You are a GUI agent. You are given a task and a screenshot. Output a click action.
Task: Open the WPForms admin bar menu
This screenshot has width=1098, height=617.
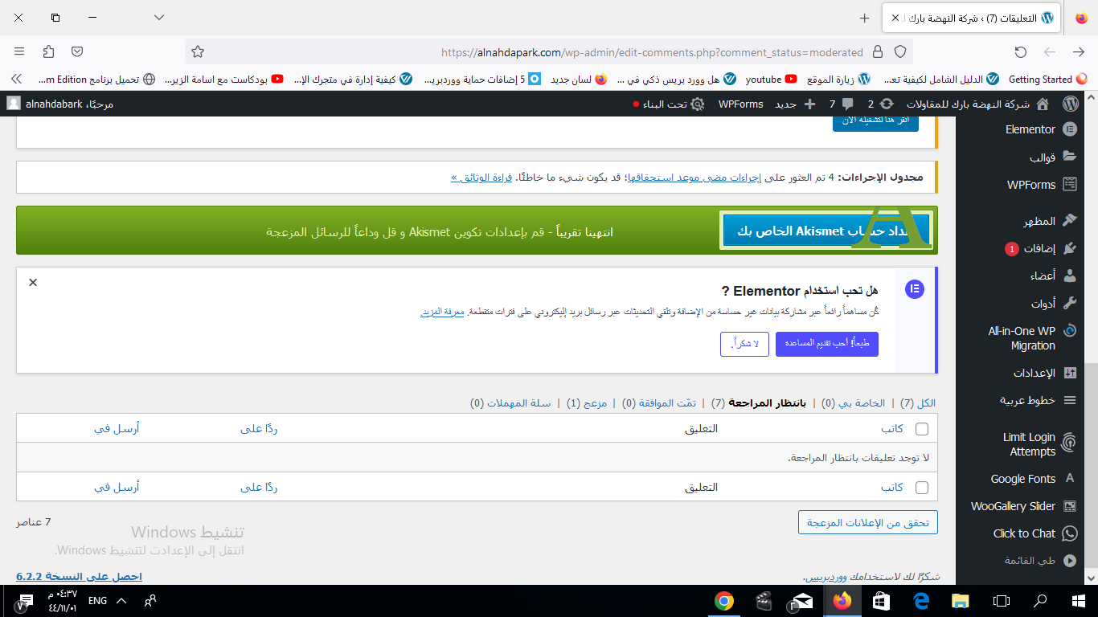pyautogui.click(x=740, y=104)
